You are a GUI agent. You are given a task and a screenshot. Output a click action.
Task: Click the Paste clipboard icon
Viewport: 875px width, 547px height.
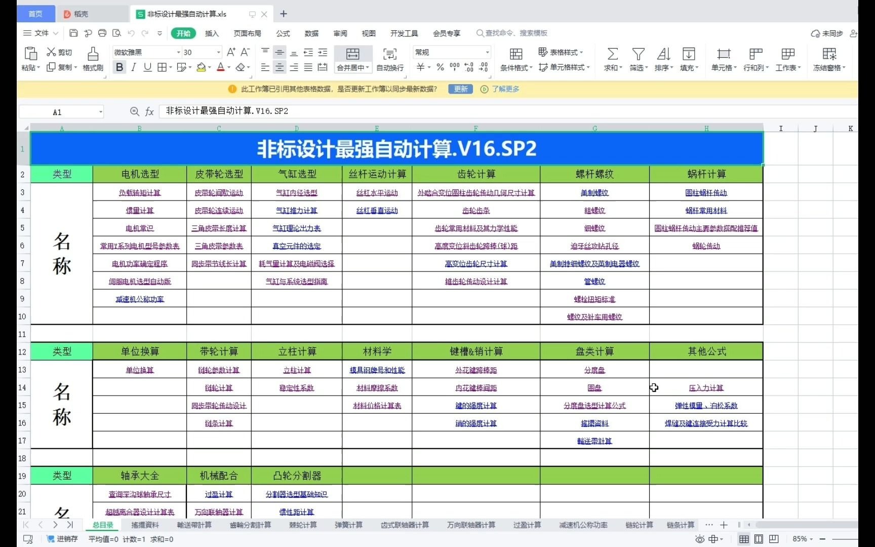tap(30, 53)
